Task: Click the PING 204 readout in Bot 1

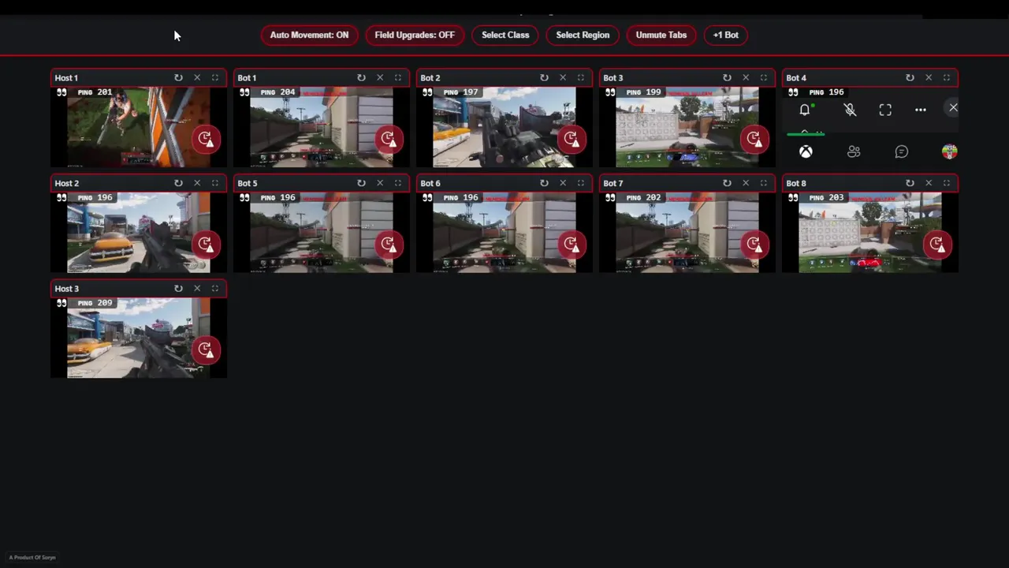Action: coord(277,92)
